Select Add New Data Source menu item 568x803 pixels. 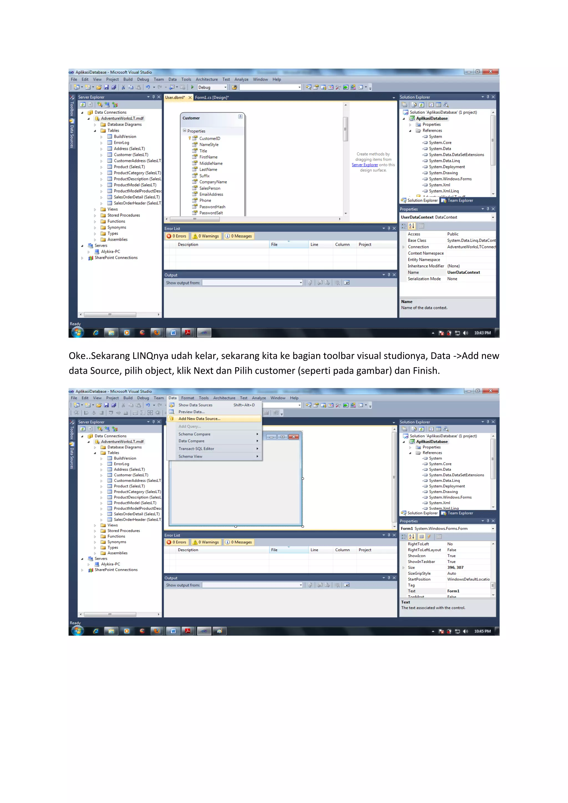click(x=214, y=419)
